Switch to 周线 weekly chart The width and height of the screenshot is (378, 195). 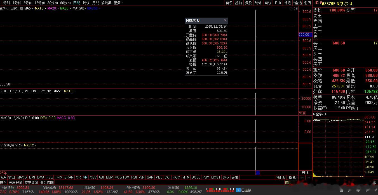pyautogui.click(x=86, y=3)
